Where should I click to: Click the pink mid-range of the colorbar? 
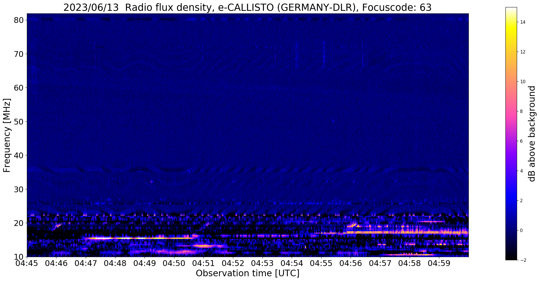(511, 112)
